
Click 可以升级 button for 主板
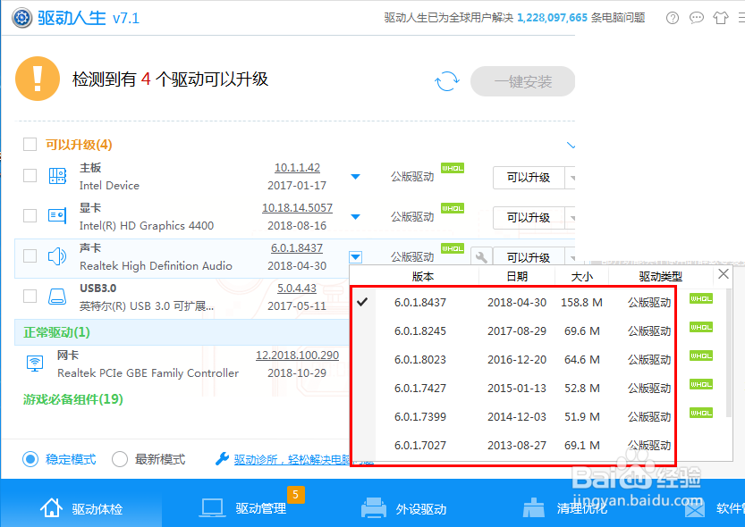(529, 178)
